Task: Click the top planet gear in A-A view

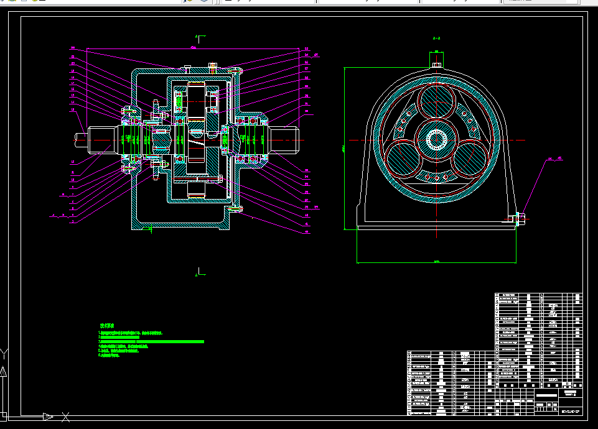Action: pyautogui.click(x=436, y=102)
